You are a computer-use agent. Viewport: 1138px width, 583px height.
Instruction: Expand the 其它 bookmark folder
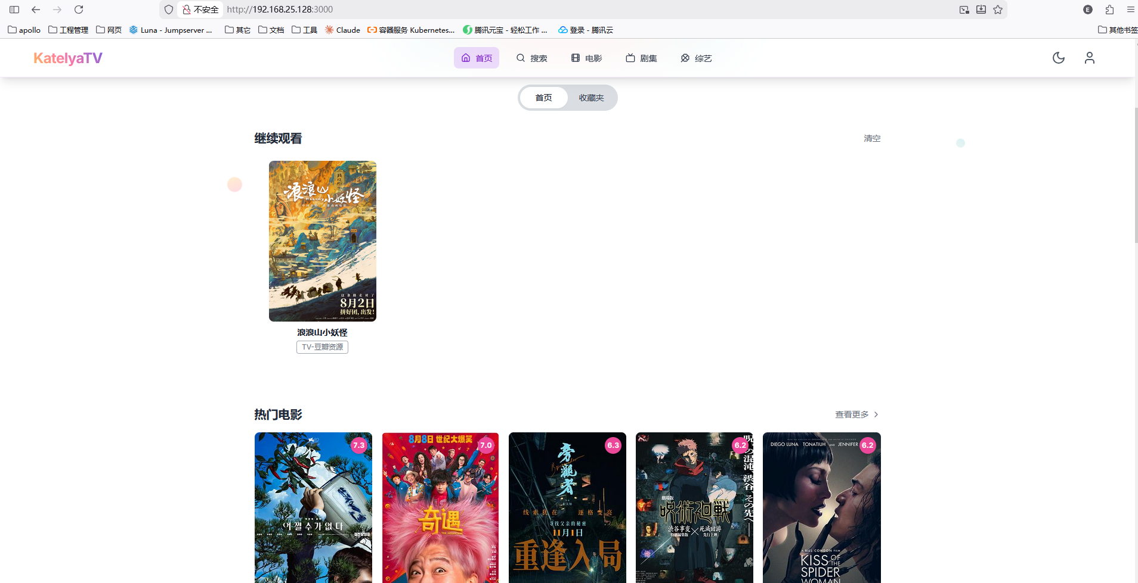pyautogui.click(x=237, y=30)
